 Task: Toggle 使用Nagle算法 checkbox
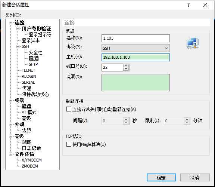pos(69,144)
